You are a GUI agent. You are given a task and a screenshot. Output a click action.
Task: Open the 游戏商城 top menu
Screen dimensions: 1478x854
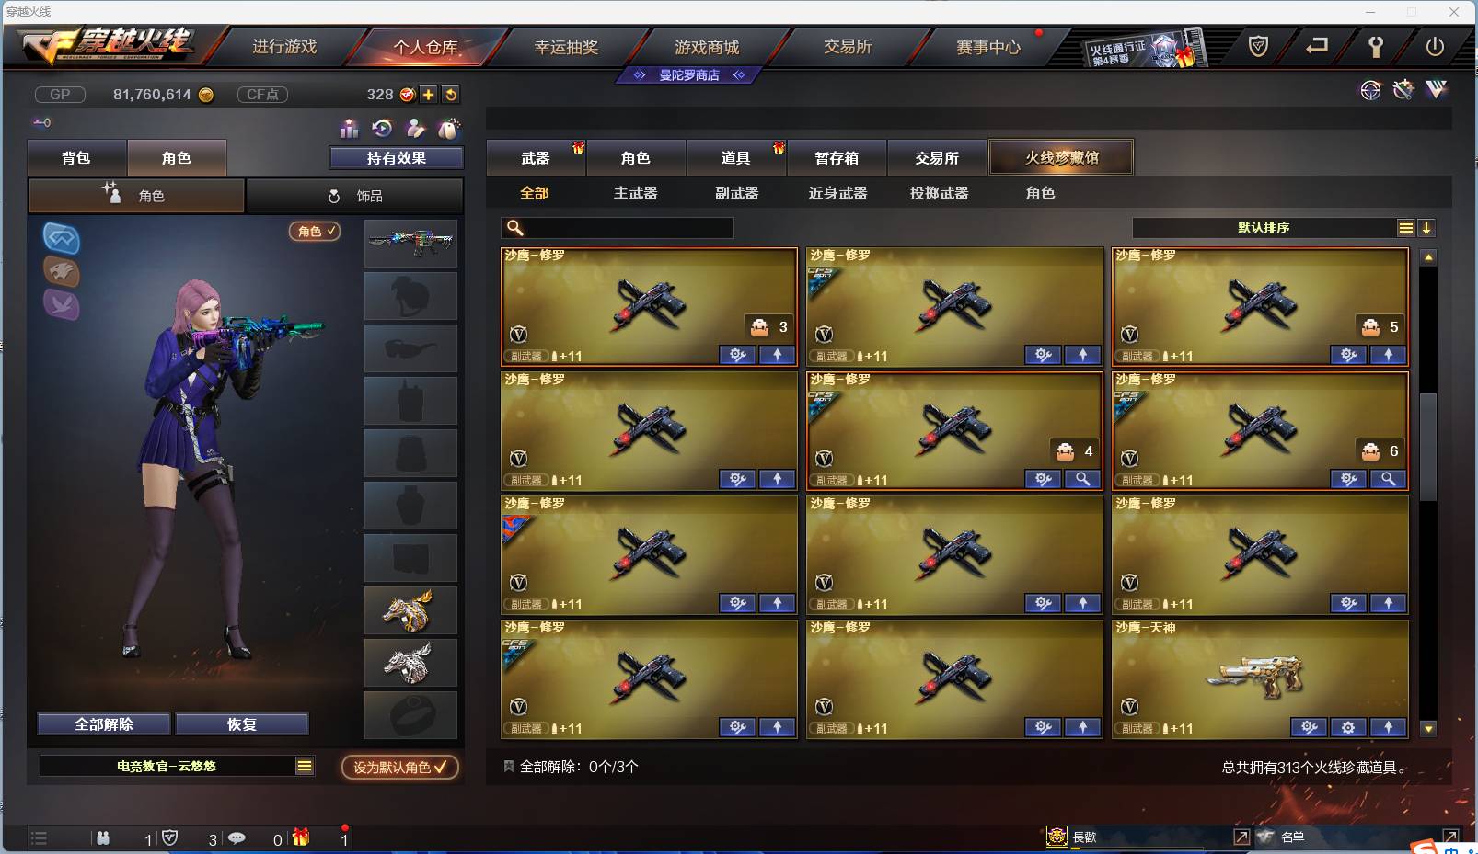(x=707, y=47)
